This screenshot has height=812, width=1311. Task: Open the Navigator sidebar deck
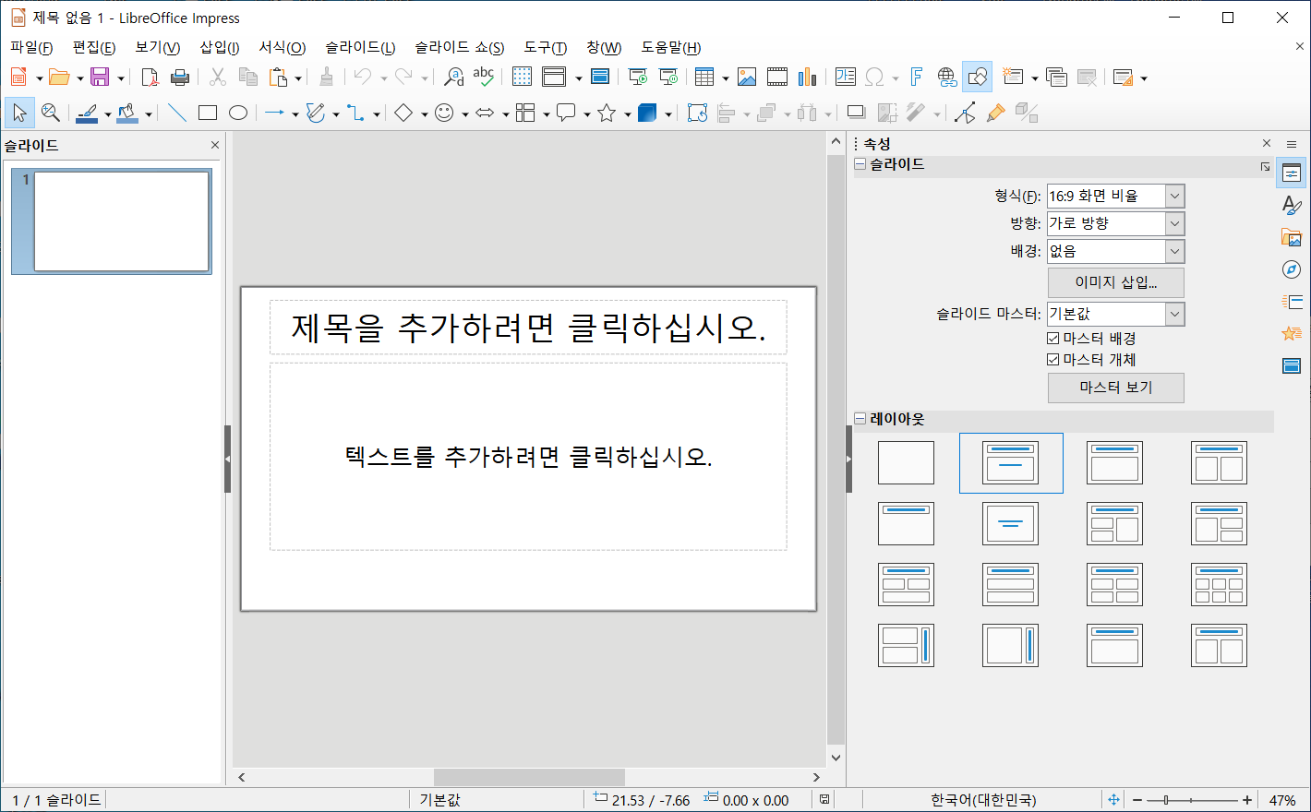tap(1292, 269)
